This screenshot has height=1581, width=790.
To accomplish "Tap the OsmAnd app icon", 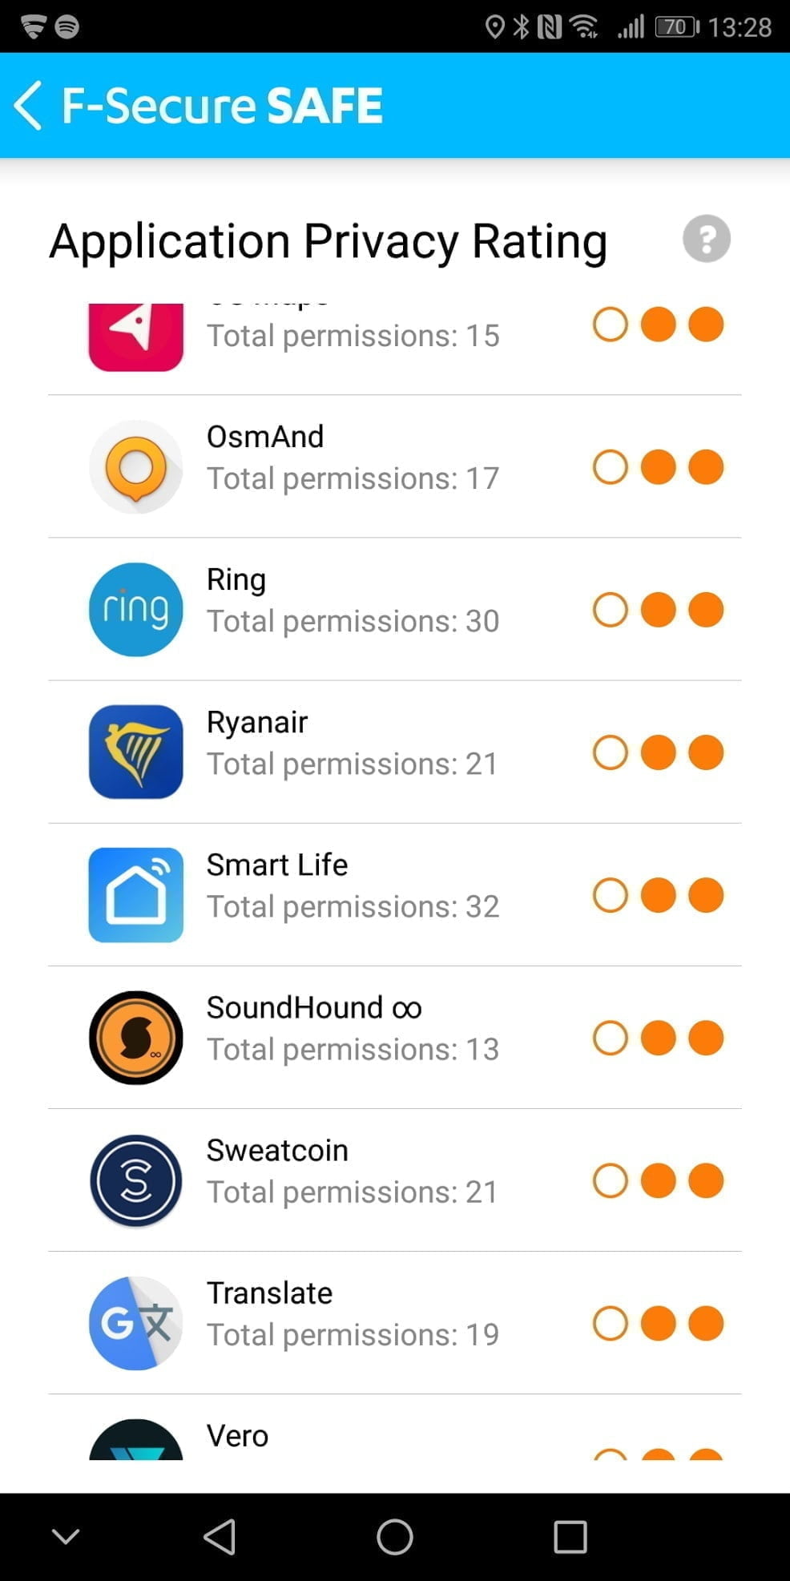I will [135, 467].
